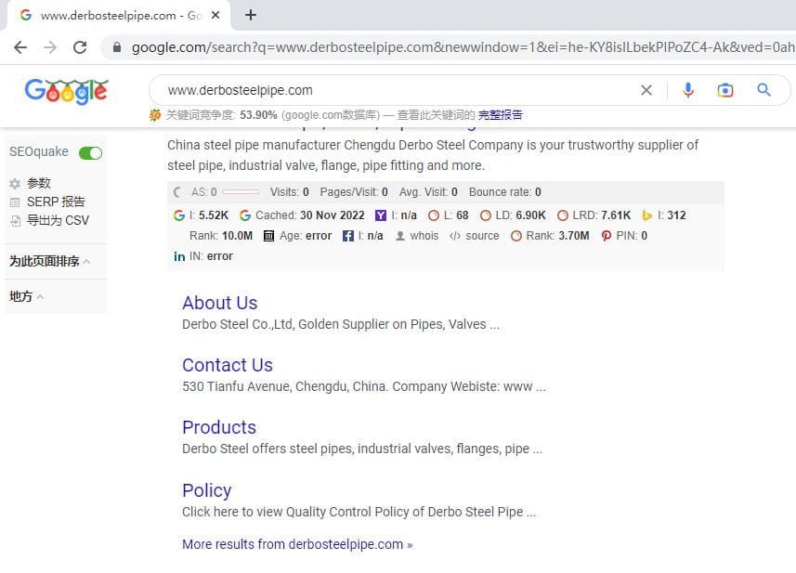Clear the search query with X

point(646,90)
